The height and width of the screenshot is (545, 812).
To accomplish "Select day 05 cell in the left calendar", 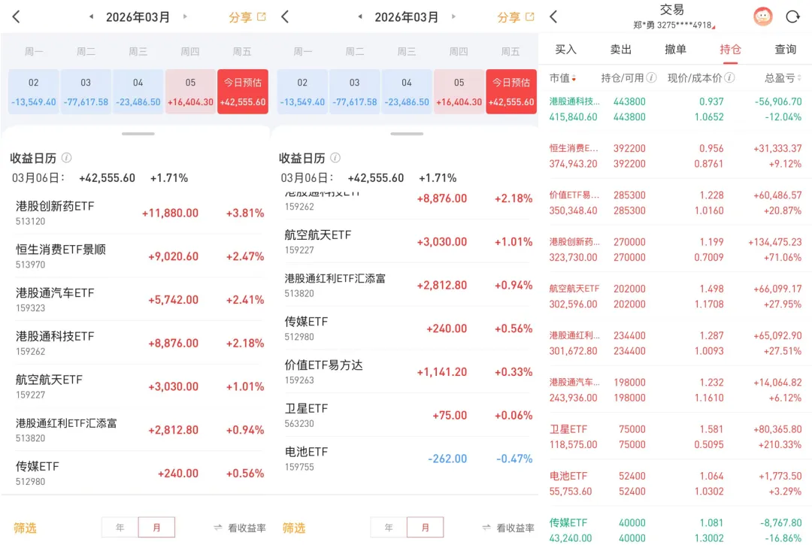I will click(x=190, y=92).
